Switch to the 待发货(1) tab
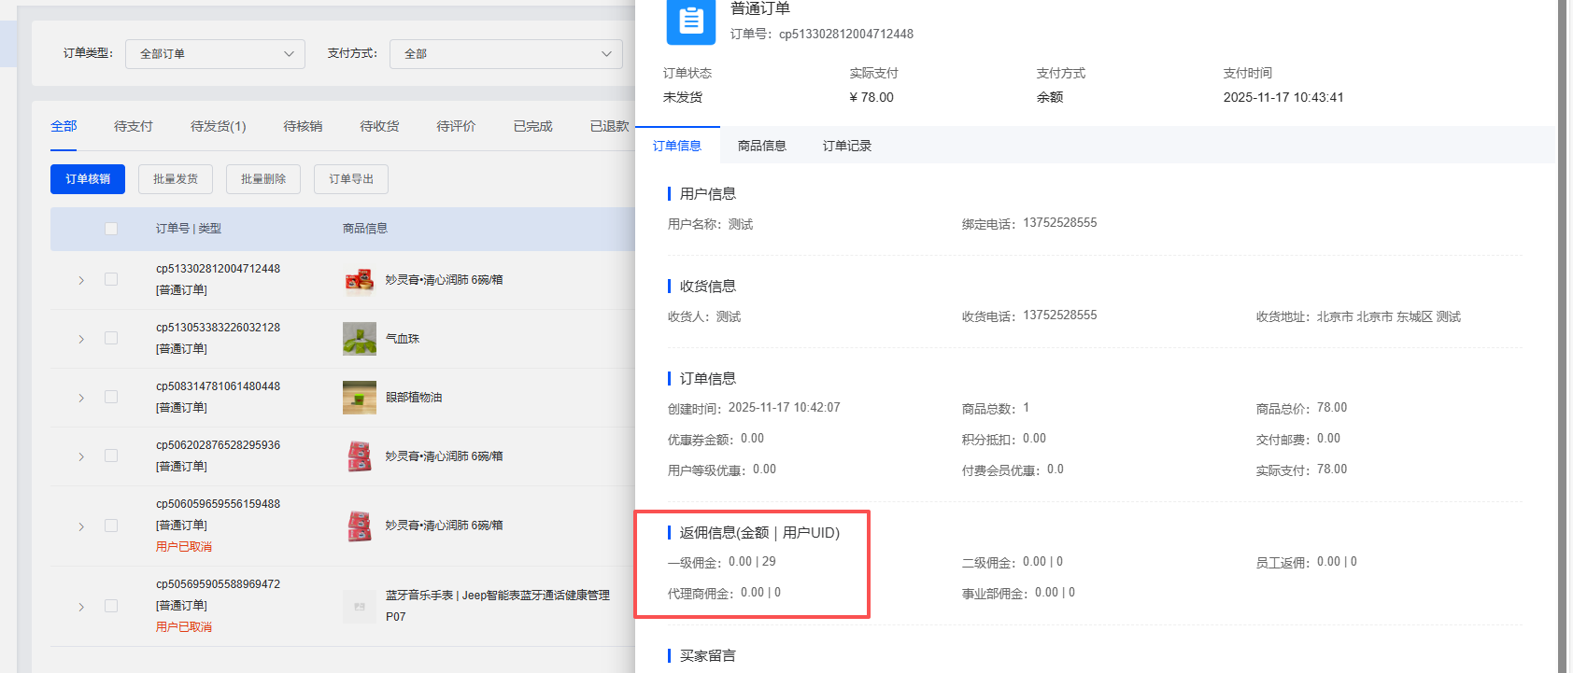Image resolution: width=1573 pixels, height=673 pixels. pos(219,126)
